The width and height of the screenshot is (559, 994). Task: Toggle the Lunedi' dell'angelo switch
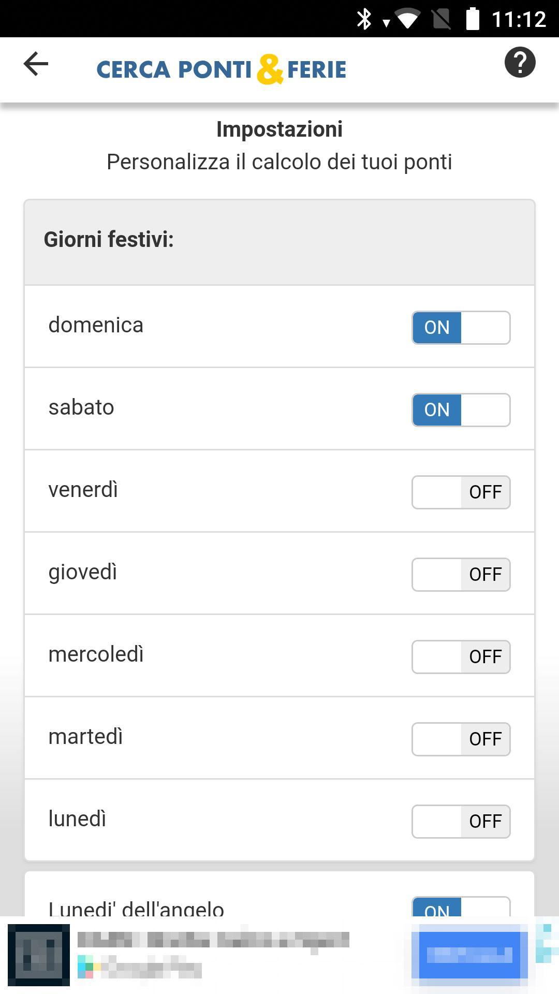tap(461, 907)
